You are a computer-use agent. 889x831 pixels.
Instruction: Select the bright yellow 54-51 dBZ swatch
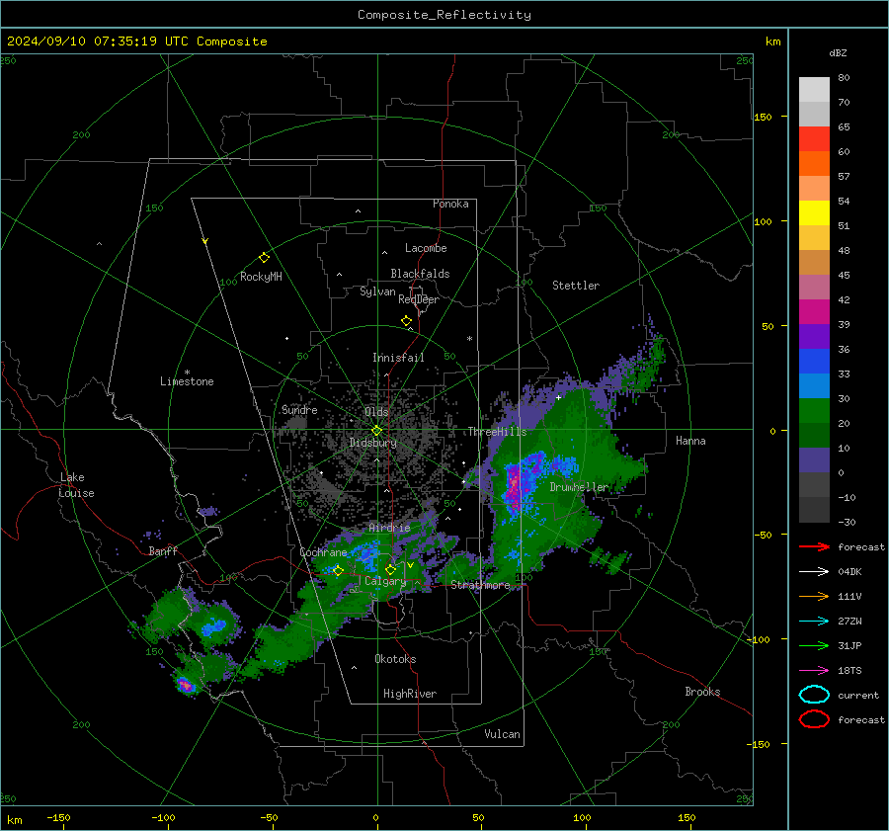pyautogui.click(x=814, y=213)
